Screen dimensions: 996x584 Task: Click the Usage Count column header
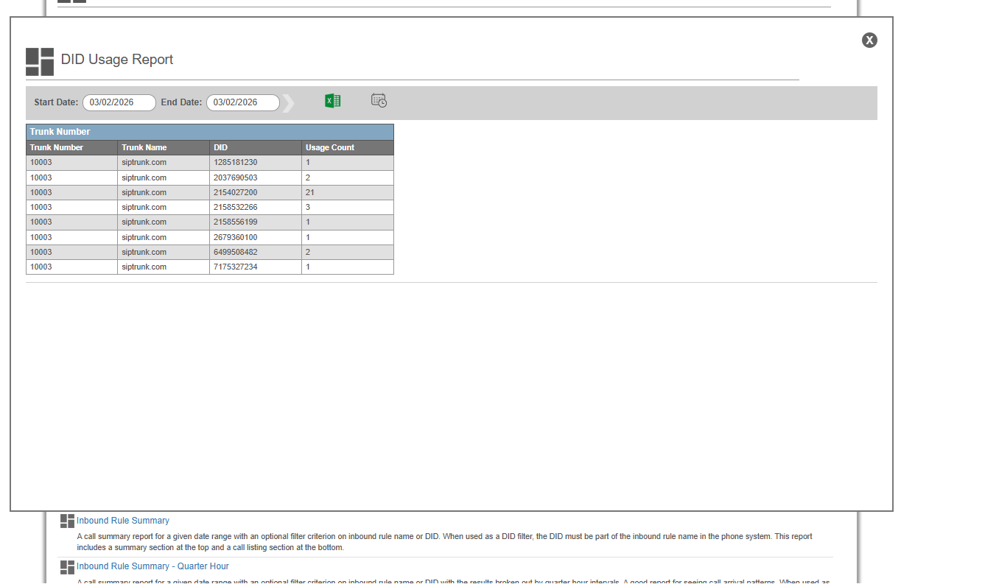pyautogui.click(x=330, y=147)
